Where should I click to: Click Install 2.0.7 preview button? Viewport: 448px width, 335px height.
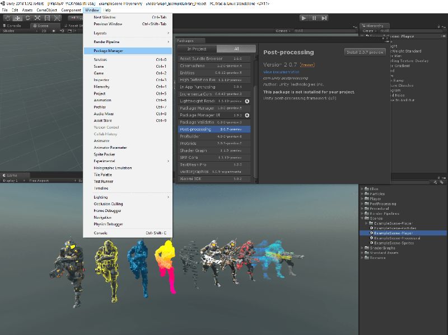[365, 52]
